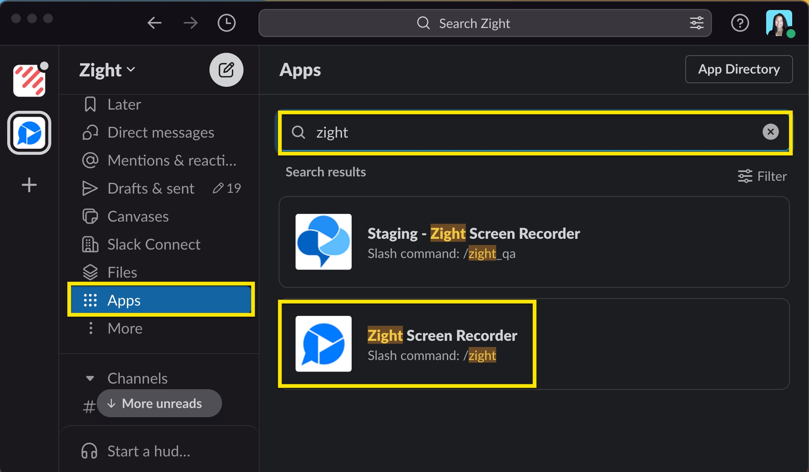Image resolution: width=809 pixels, height=472 pixels.
Task: Switch to the red striped workspace icon
Action: tap(29, 80)
